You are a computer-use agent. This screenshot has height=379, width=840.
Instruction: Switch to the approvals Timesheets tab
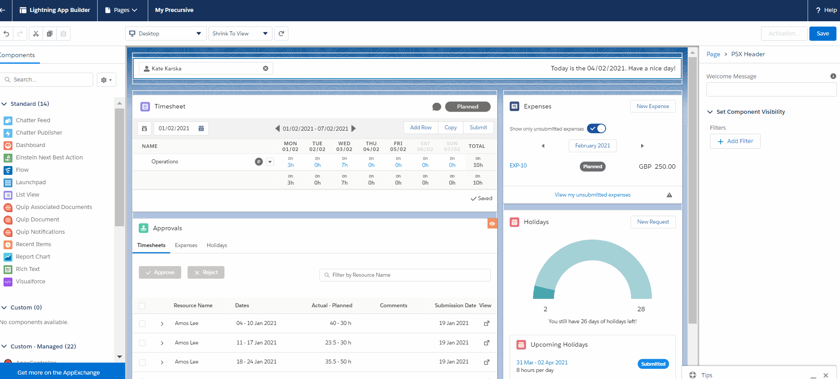[151, 245]
